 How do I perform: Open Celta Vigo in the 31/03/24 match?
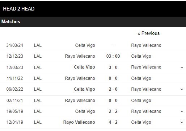tap(85, 45)
